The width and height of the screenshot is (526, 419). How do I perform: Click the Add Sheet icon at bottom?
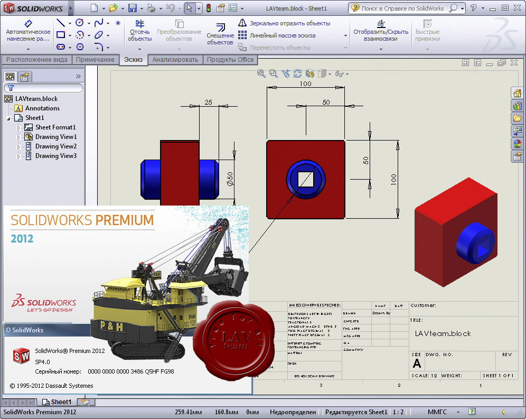tap(86, 402)
